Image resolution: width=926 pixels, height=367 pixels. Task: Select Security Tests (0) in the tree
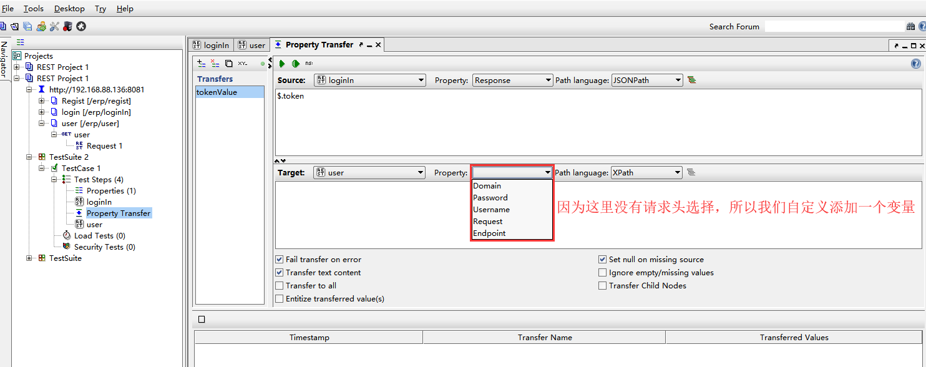(x=104, y=247)
